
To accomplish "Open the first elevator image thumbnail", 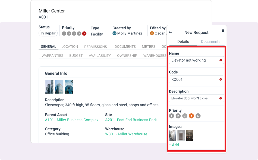I will click(172, 136).
